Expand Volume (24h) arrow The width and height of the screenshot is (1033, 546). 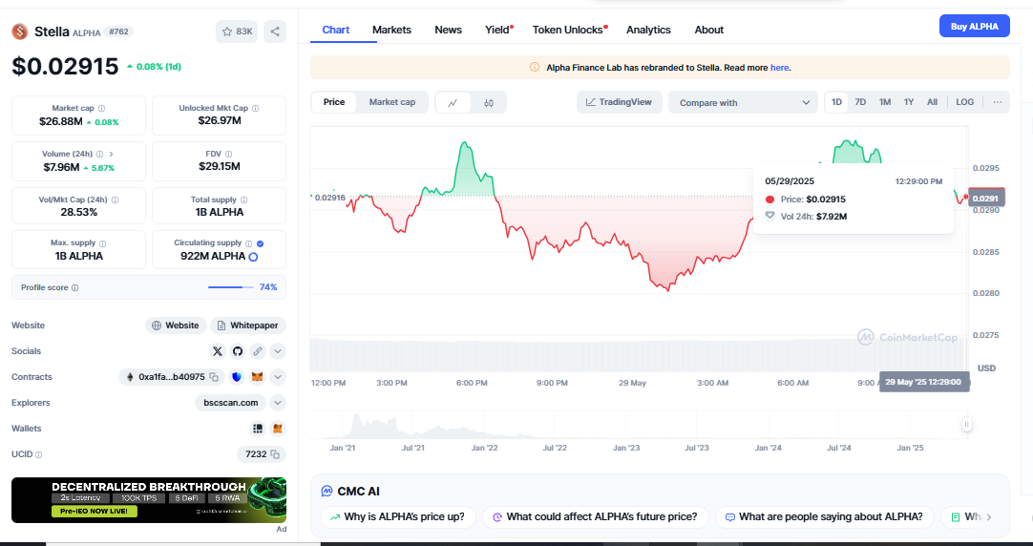pos(112,154)
